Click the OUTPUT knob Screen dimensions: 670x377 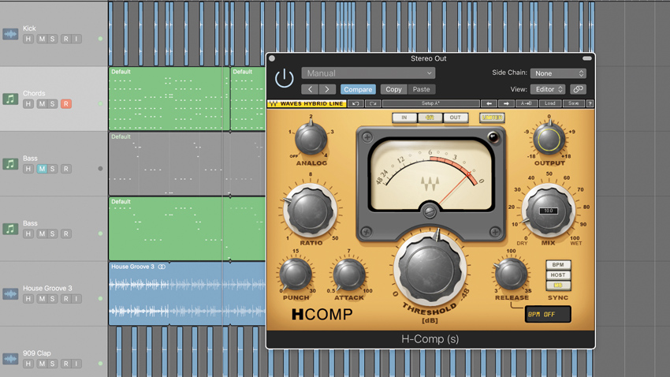coord(549,139)
